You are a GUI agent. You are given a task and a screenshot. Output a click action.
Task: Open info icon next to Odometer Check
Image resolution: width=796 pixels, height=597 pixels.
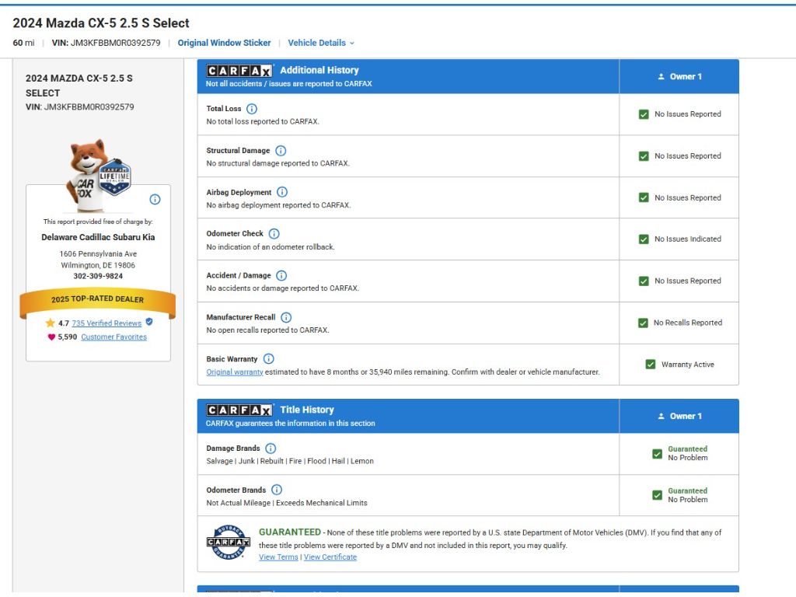pyautogui.click(x=274, y=234)
